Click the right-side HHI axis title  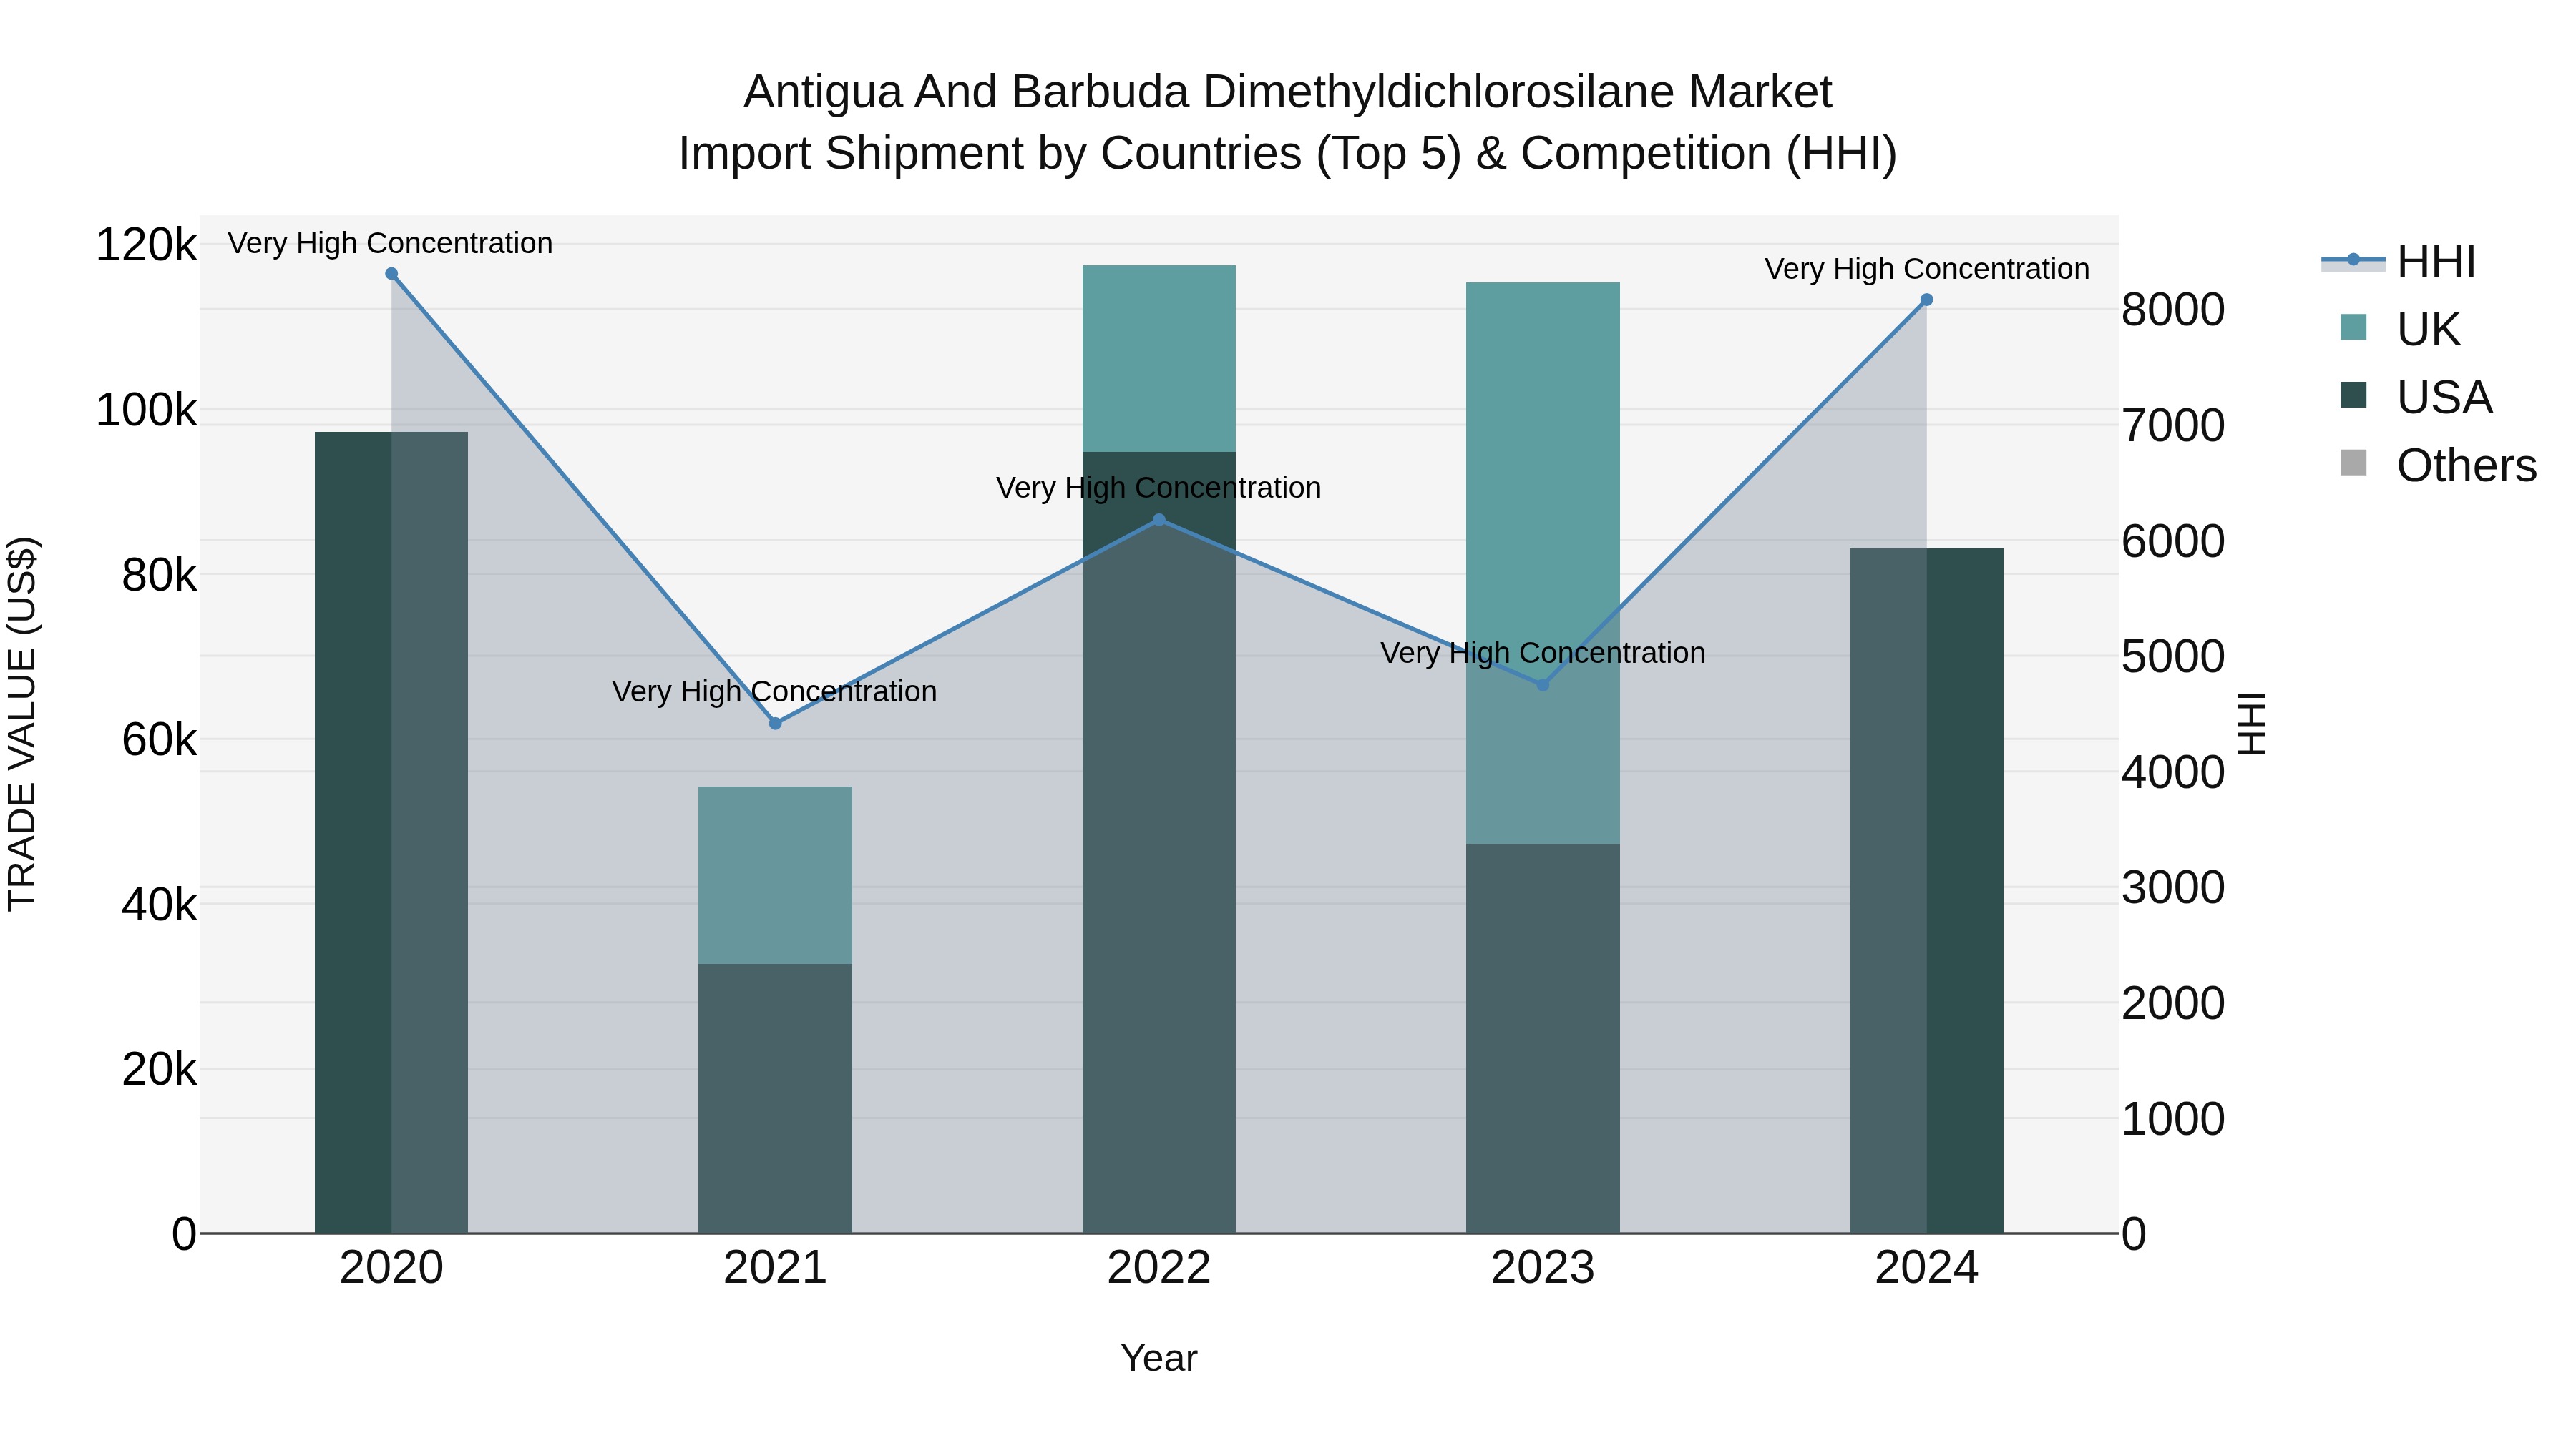[2252, 724]
